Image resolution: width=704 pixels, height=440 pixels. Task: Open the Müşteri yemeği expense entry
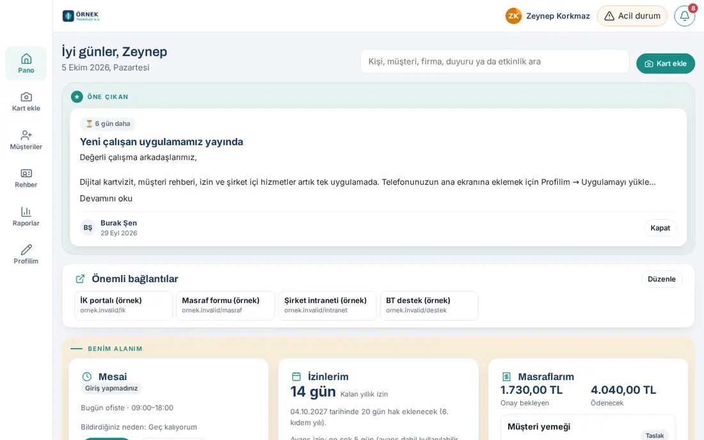[x=588, y=427]
